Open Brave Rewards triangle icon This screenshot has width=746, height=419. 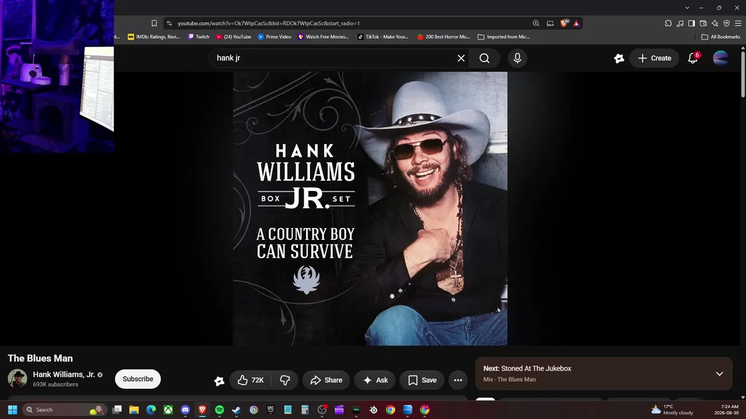576,23
